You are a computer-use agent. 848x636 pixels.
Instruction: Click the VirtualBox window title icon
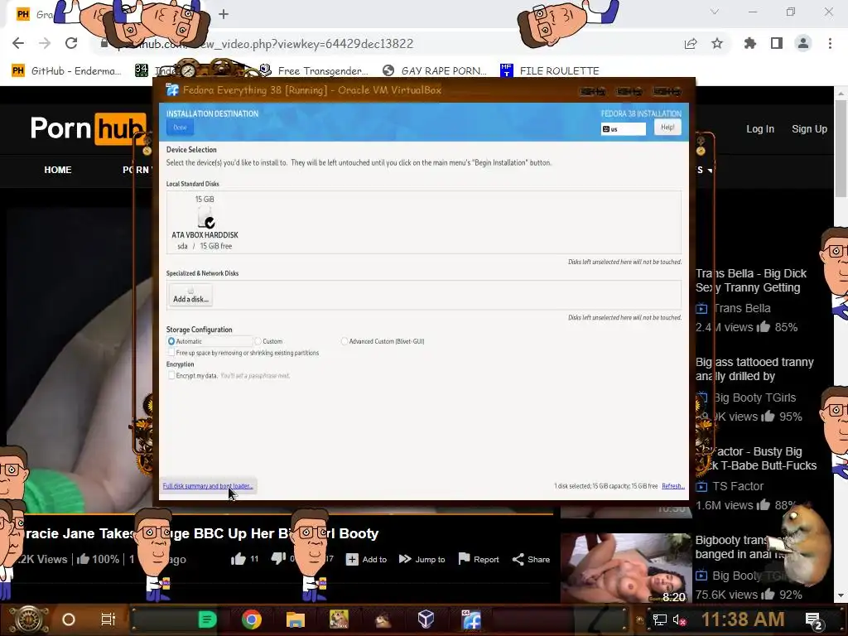[x=172, y=89]
